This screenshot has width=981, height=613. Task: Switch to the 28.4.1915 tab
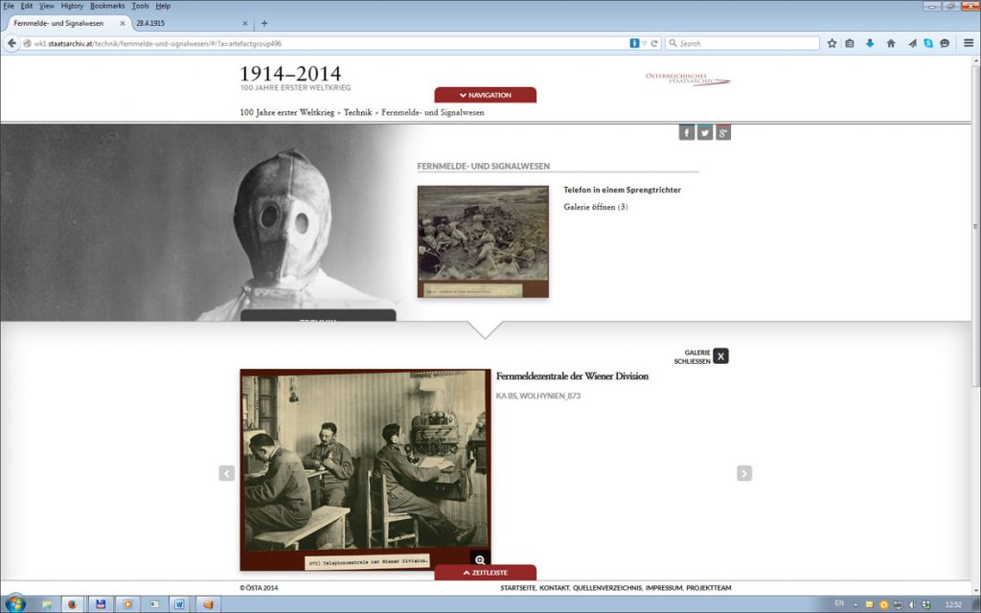[x=187, y=23]
